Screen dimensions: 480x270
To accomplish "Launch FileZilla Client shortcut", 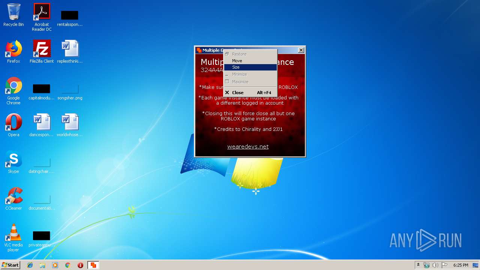I will (42, 52).
